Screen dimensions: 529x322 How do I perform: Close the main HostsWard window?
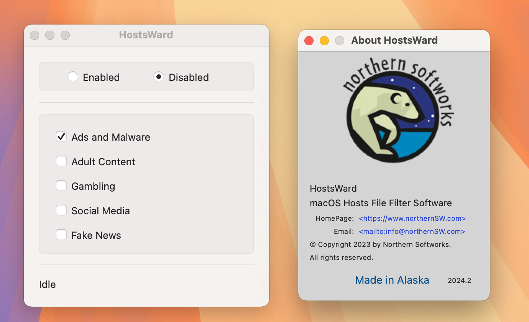pos(34,35)
